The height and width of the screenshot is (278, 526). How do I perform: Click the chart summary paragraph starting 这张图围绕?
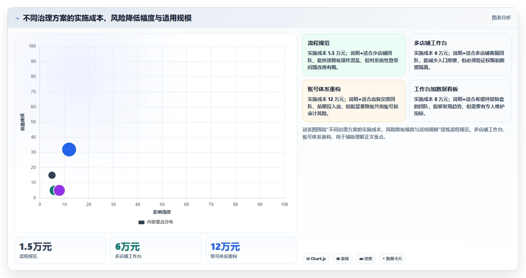(x=404, y=133)
